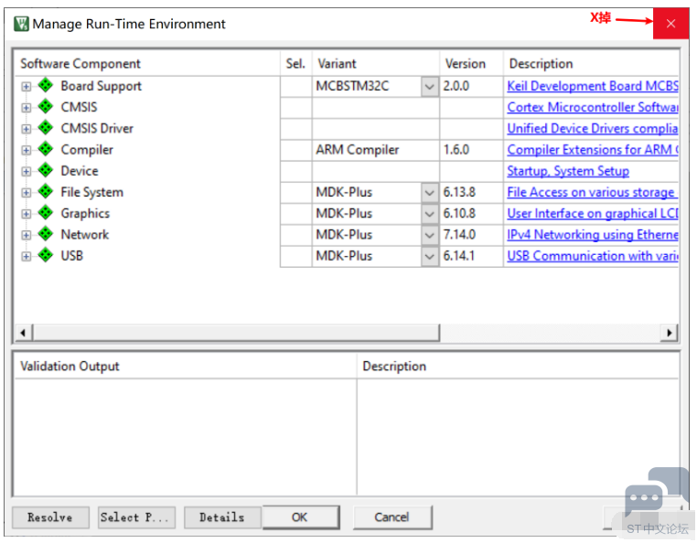This screenshot has width=697, height=543.
Task: Expand the CMSIS tree node
Action: 27,108
